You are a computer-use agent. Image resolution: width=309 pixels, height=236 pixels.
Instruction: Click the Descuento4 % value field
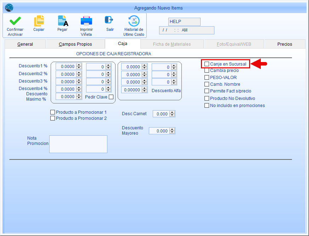click(66, 89)
